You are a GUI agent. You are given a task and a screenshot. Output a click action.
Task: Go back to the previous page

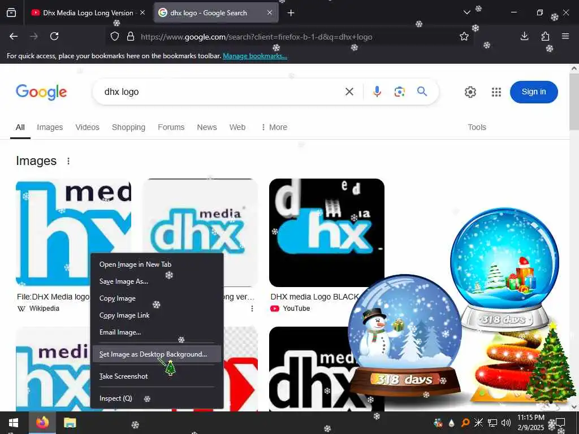coord(14,36)
